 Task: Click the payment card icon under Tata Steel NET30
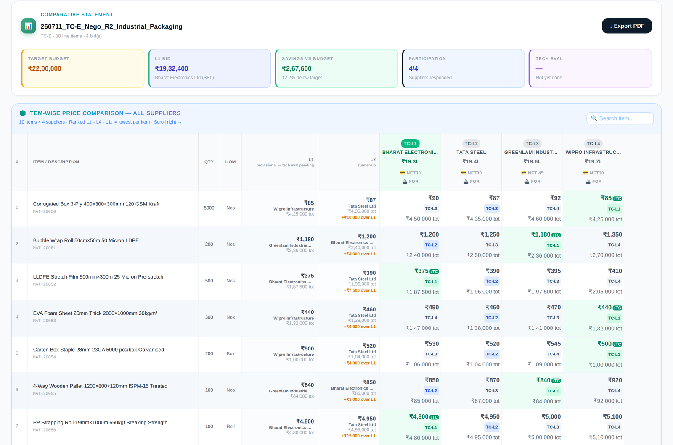pos(464,173)
